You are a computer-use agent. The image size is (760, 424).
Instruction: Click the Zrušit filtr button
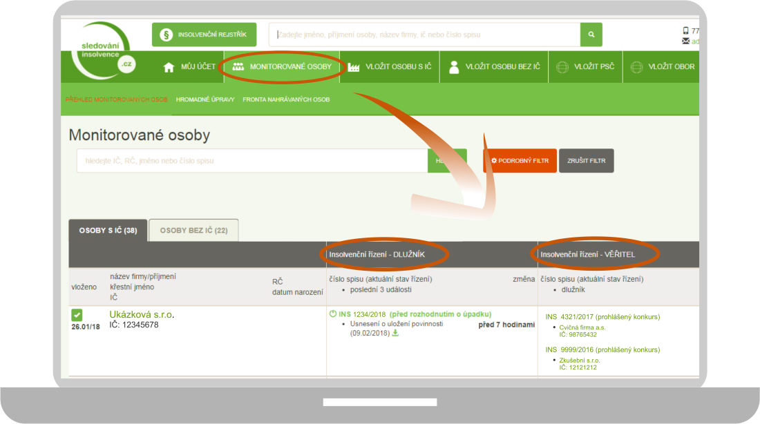[x=586, y=161]
